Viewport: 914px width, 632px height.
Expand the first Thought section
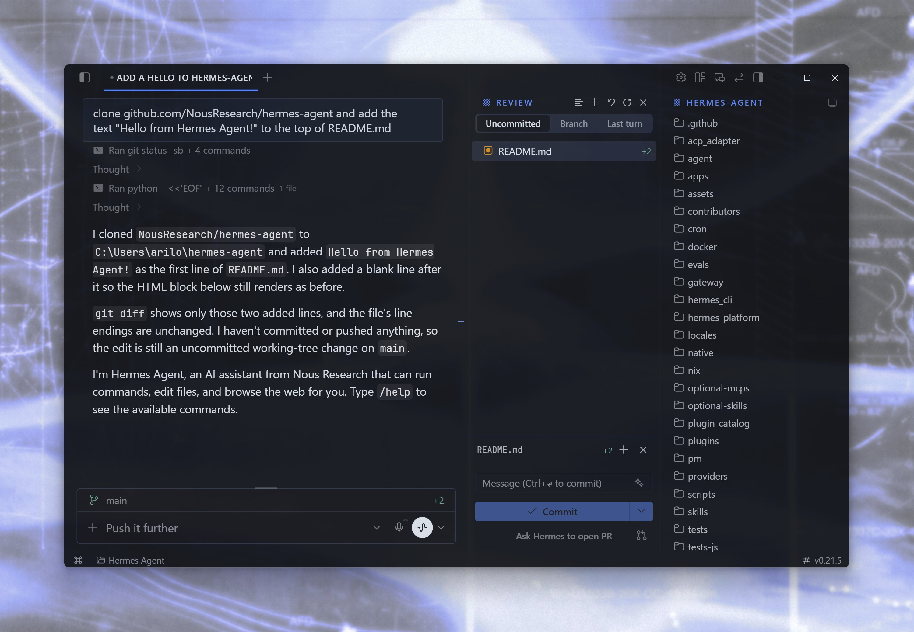click(117, 169)
